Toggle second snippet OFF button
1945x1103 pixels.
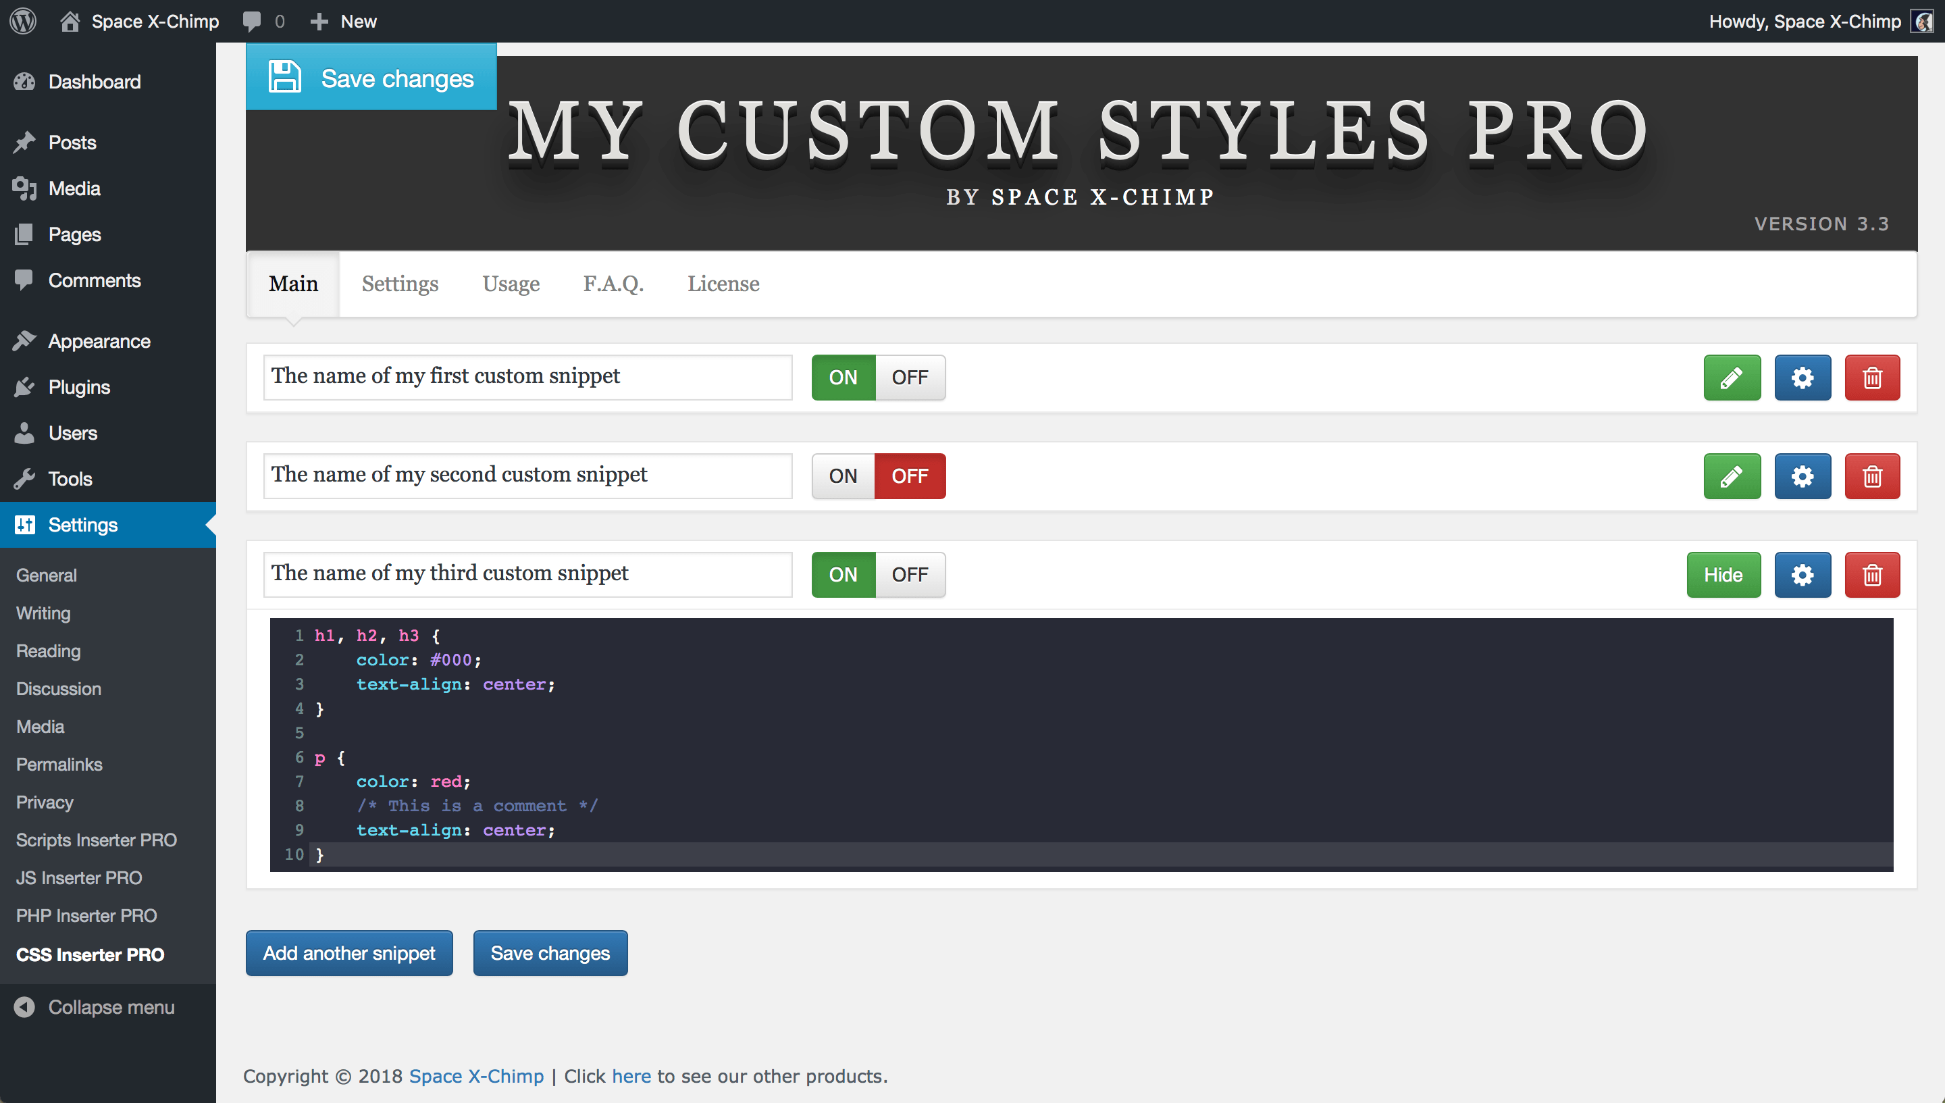coord(911,476)
